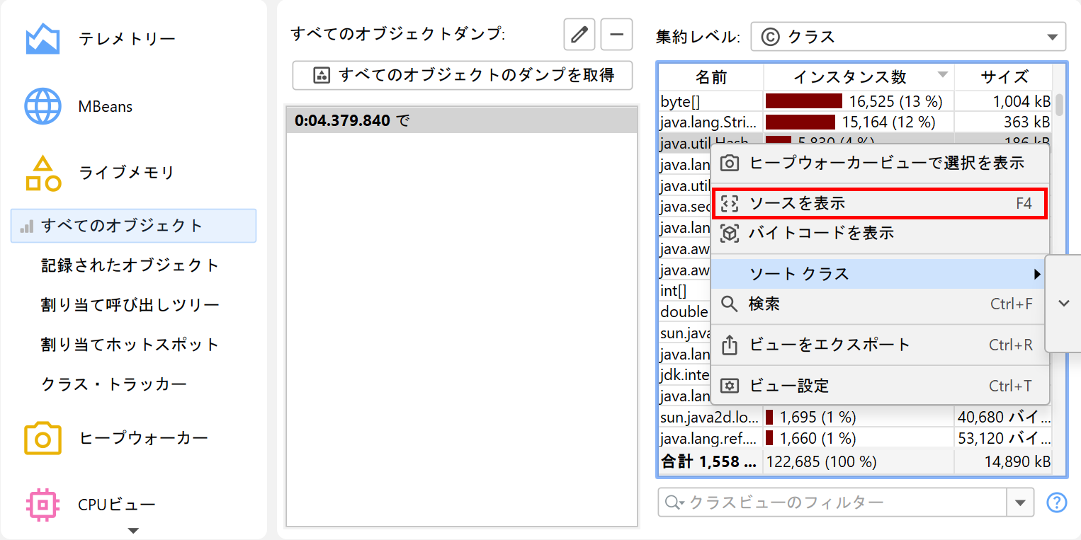The width and height of the screenshot is (1081, 540).
Task: Open the 集約レベル クラス dropdown
Action: (x=908, y=37)
